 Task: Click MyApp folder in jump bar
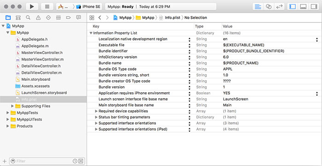pos(145,17)
